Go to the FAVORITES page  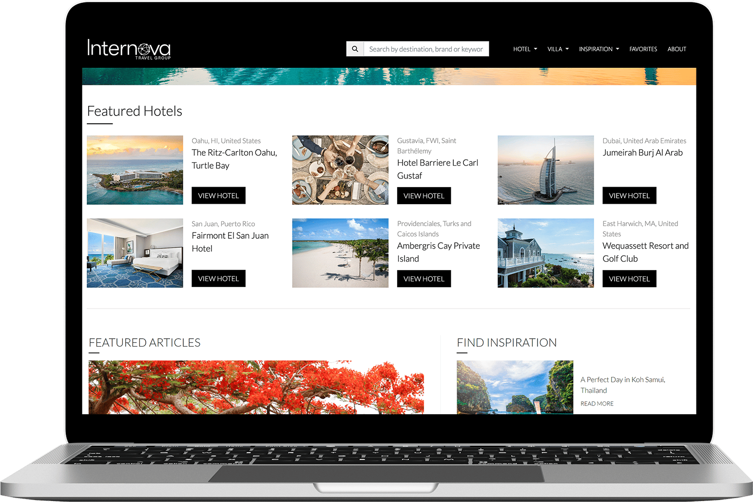click(643, 49)
